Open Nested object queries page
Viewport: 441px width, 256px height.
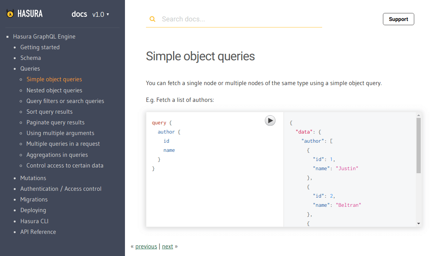click(x=54, y=90)
